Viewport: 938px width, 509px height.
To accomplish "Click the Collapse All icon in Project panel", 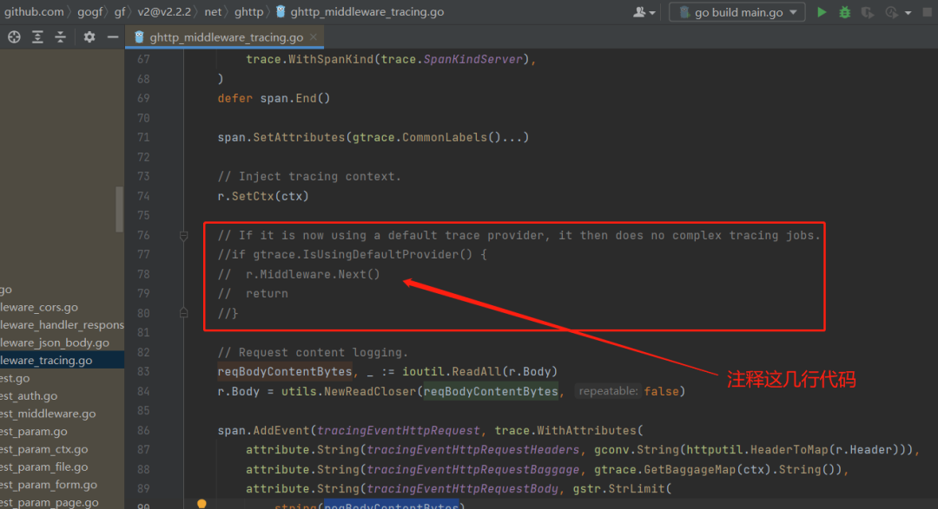I will pos(61,37).
